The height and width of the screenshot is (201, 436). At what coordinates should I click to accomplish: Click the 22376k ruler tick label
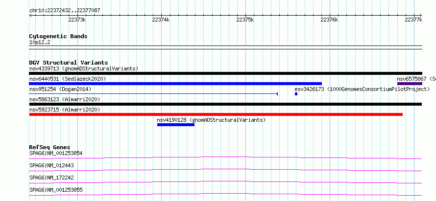[x=329, y=20]
